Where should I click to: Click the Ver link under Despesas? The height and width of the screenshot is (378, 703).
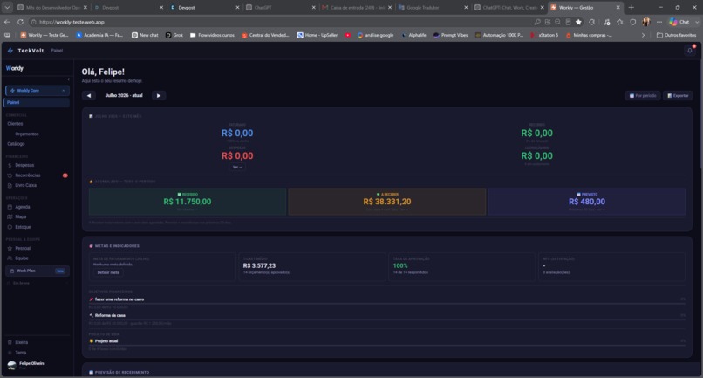[x=237, y=167]
